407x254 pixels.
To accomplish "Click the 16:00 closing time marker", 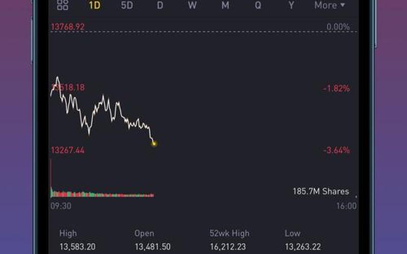I will 346,206.
